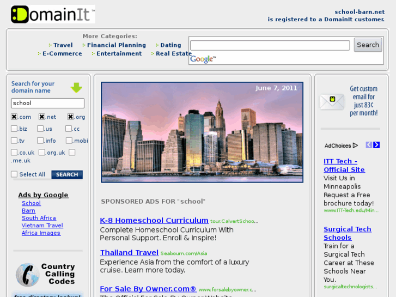Open the Dating category

click(x=170, y=45)
